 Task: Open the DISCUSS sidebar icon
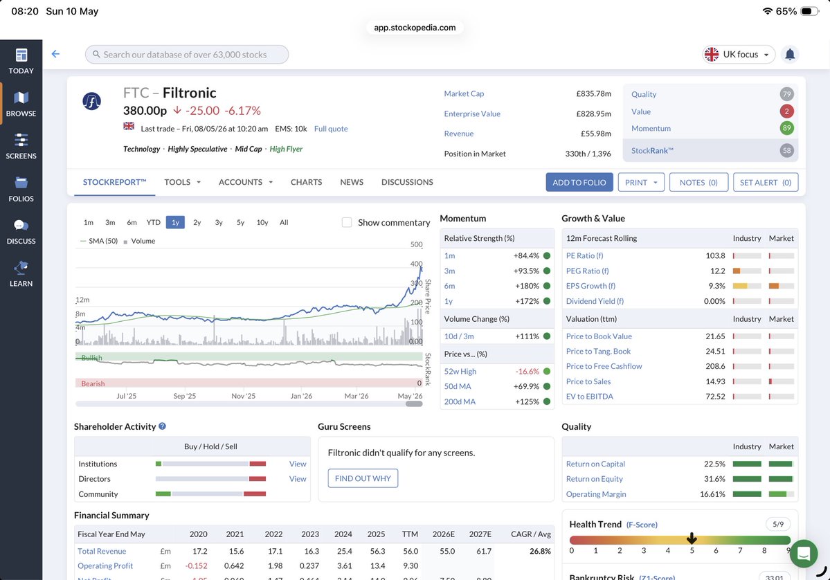pos(21,231)
